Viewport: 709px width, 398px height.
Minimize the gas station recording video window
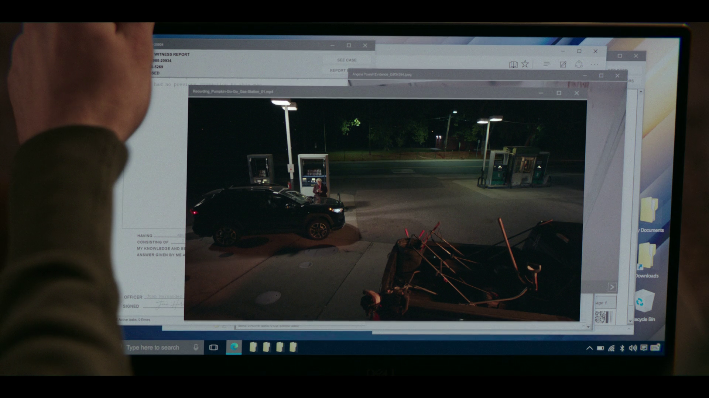[541, 93]
